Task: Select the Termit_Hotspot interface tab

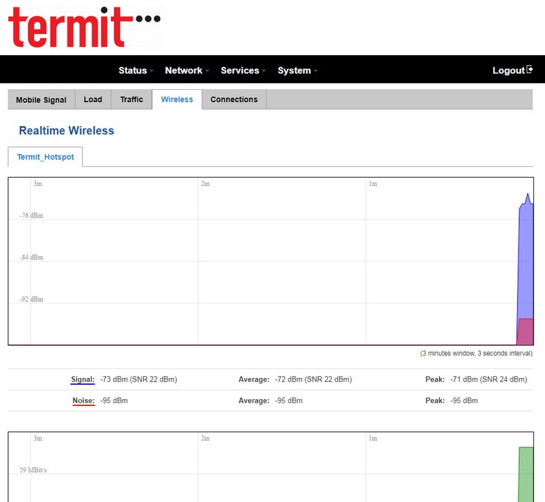Action: pyautogui.click(x=45, y=157)
